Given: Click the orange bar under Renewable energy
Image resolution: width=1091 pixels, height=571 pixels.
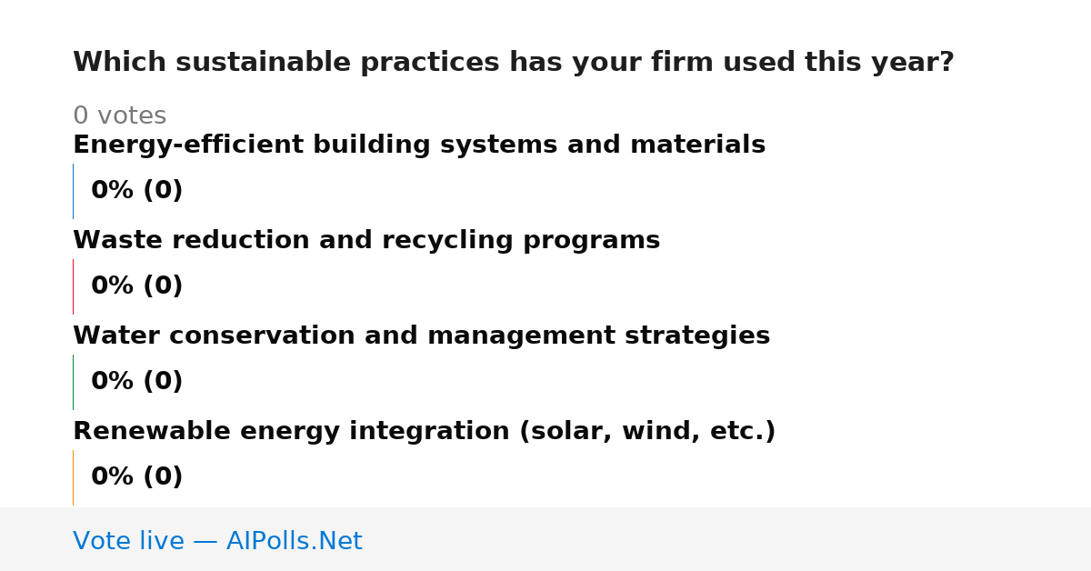Looking at the screenshot, I should 73,477.
